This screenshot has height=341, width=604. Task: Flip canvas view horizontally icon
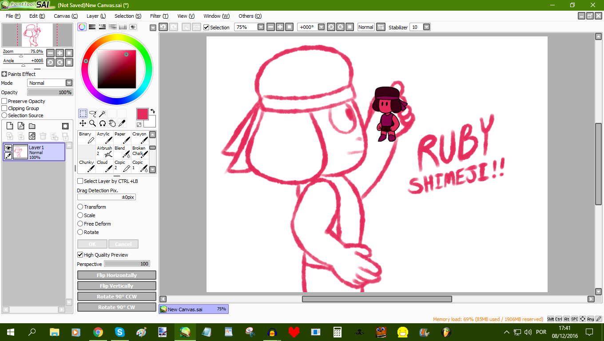click(x=381, y=27)
